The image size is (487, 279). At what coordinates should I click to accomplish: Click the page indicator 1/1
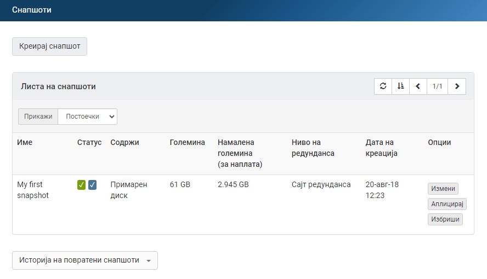(x=437, y=86)
